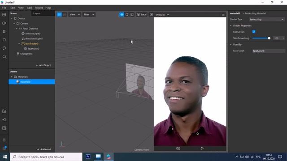Click the rotate device icon below the simulator

(x=202, y=148)
